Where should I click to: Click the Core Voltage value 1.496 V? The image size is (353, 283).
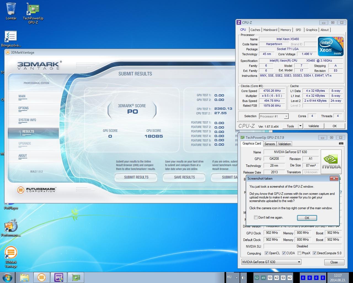[x=307, y=54]
